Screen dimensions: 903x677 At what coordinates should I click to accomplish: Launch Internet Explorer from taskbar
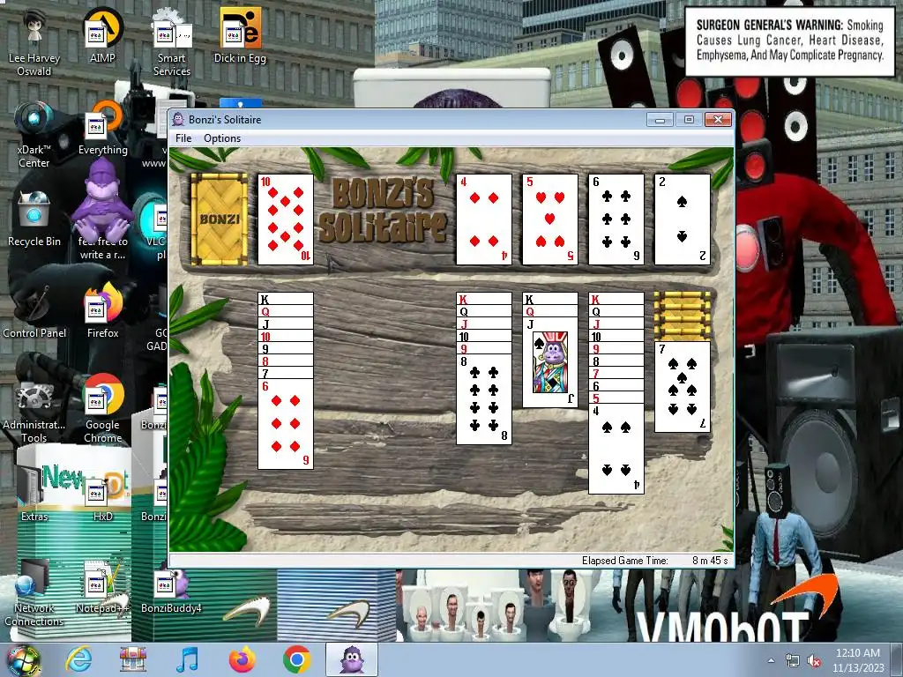[x=78, y=659]
